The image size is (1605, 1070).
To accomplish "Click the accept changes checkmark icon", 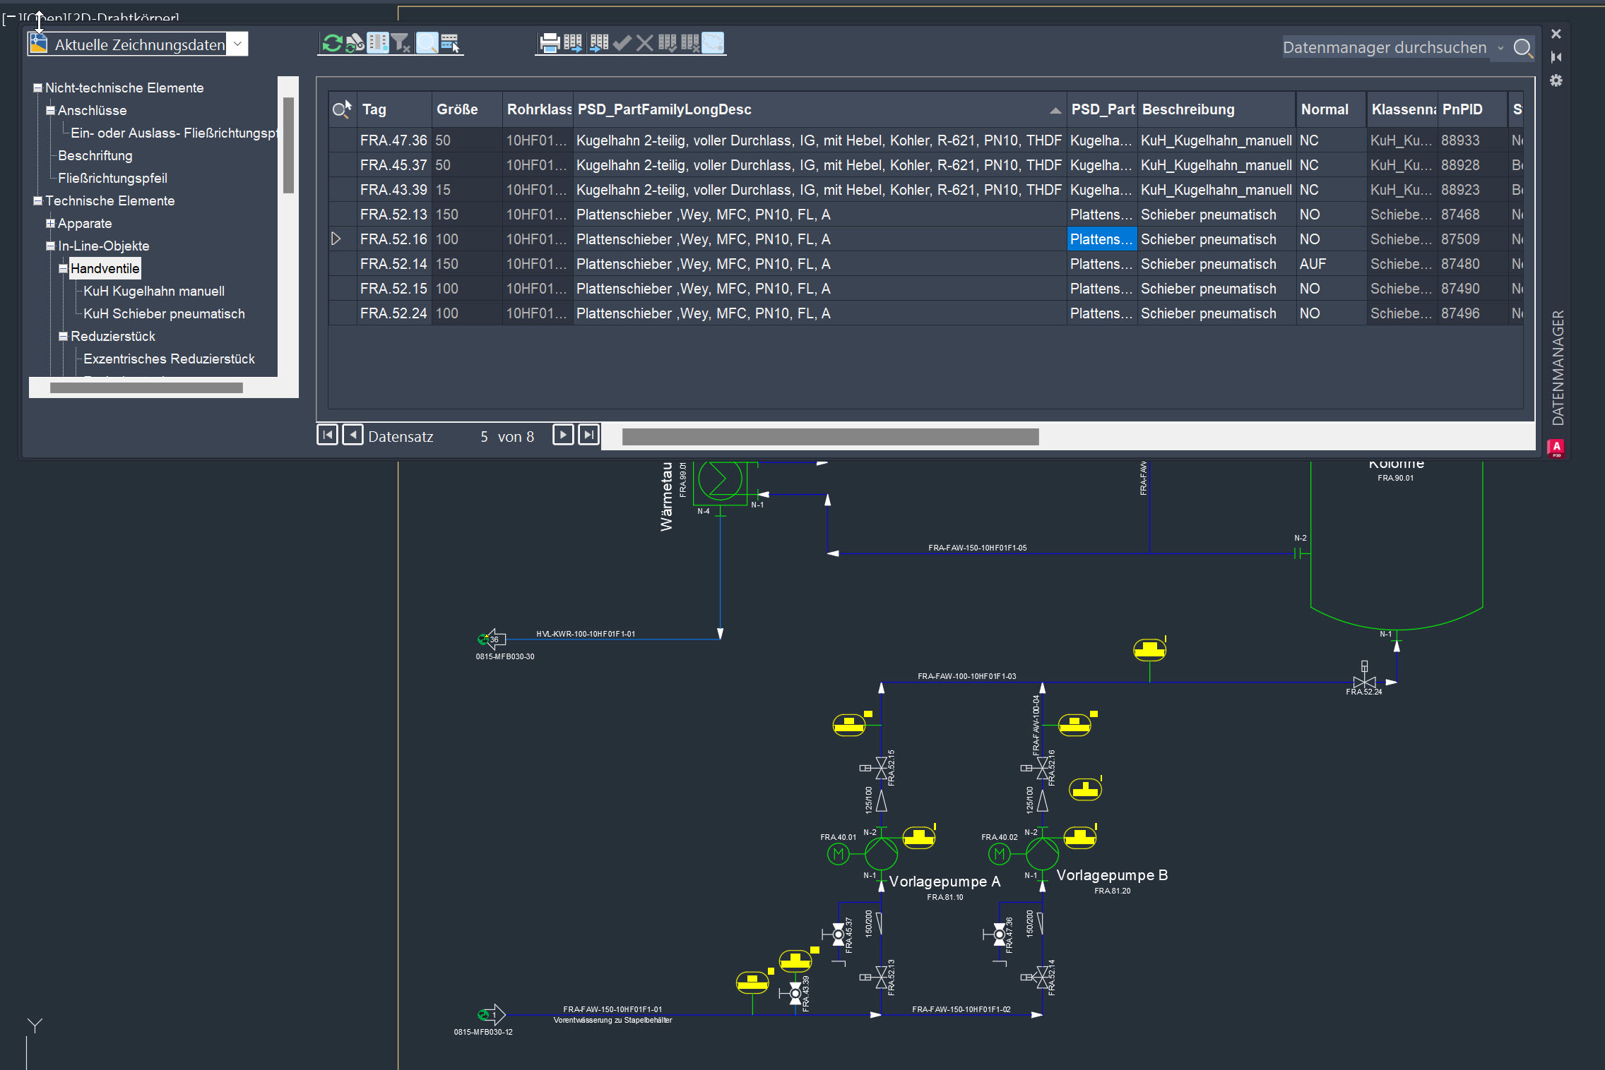I will 622,42.
